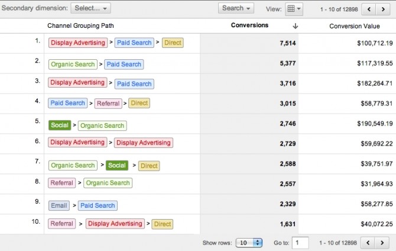This screenshot has width=396, height=251.
Task: Click Social tag in row 7
Action: point(116,166)
